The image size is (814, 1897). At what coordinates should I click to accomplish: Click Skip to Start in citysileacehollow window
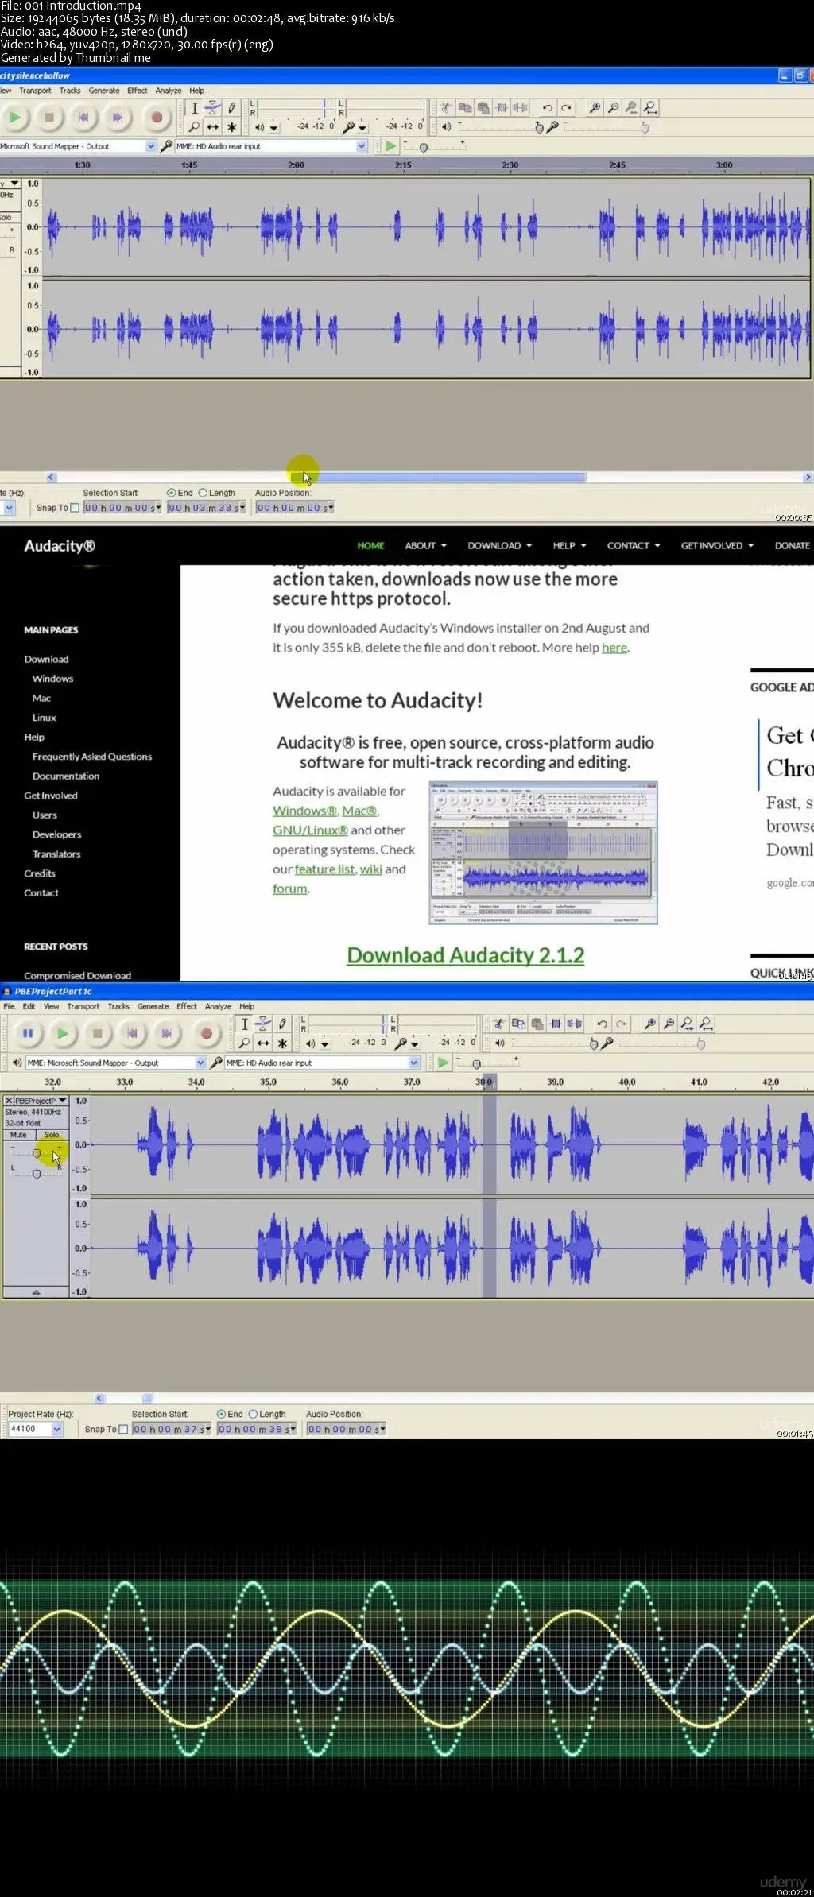[83, 118]
